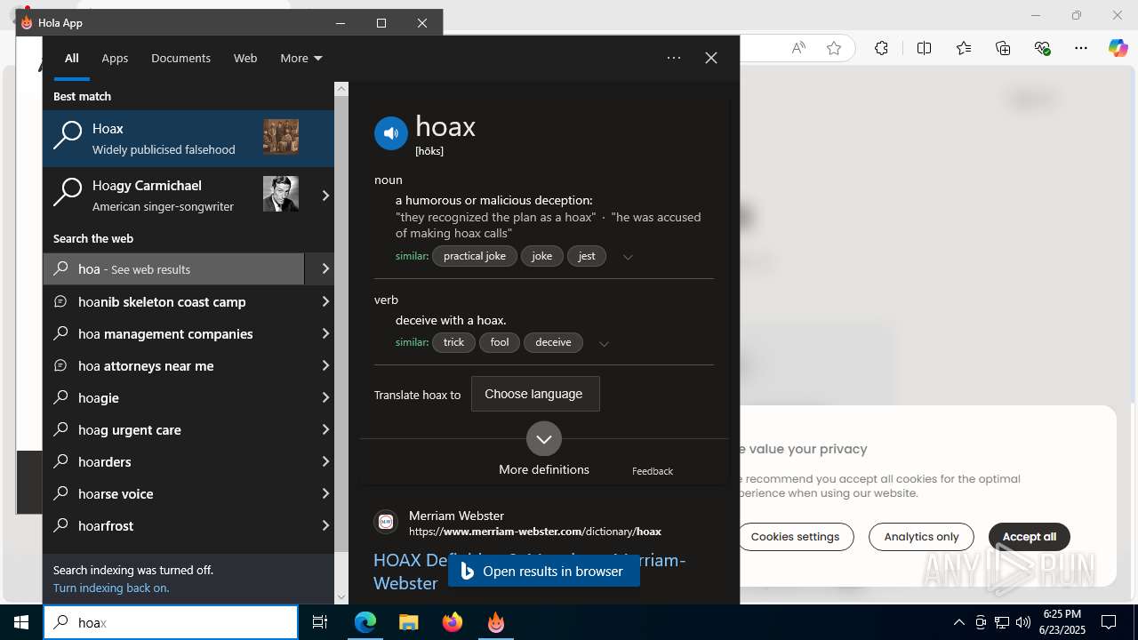
Task: Open the Edge Extensions icon
Action: [x=881, y=48]
